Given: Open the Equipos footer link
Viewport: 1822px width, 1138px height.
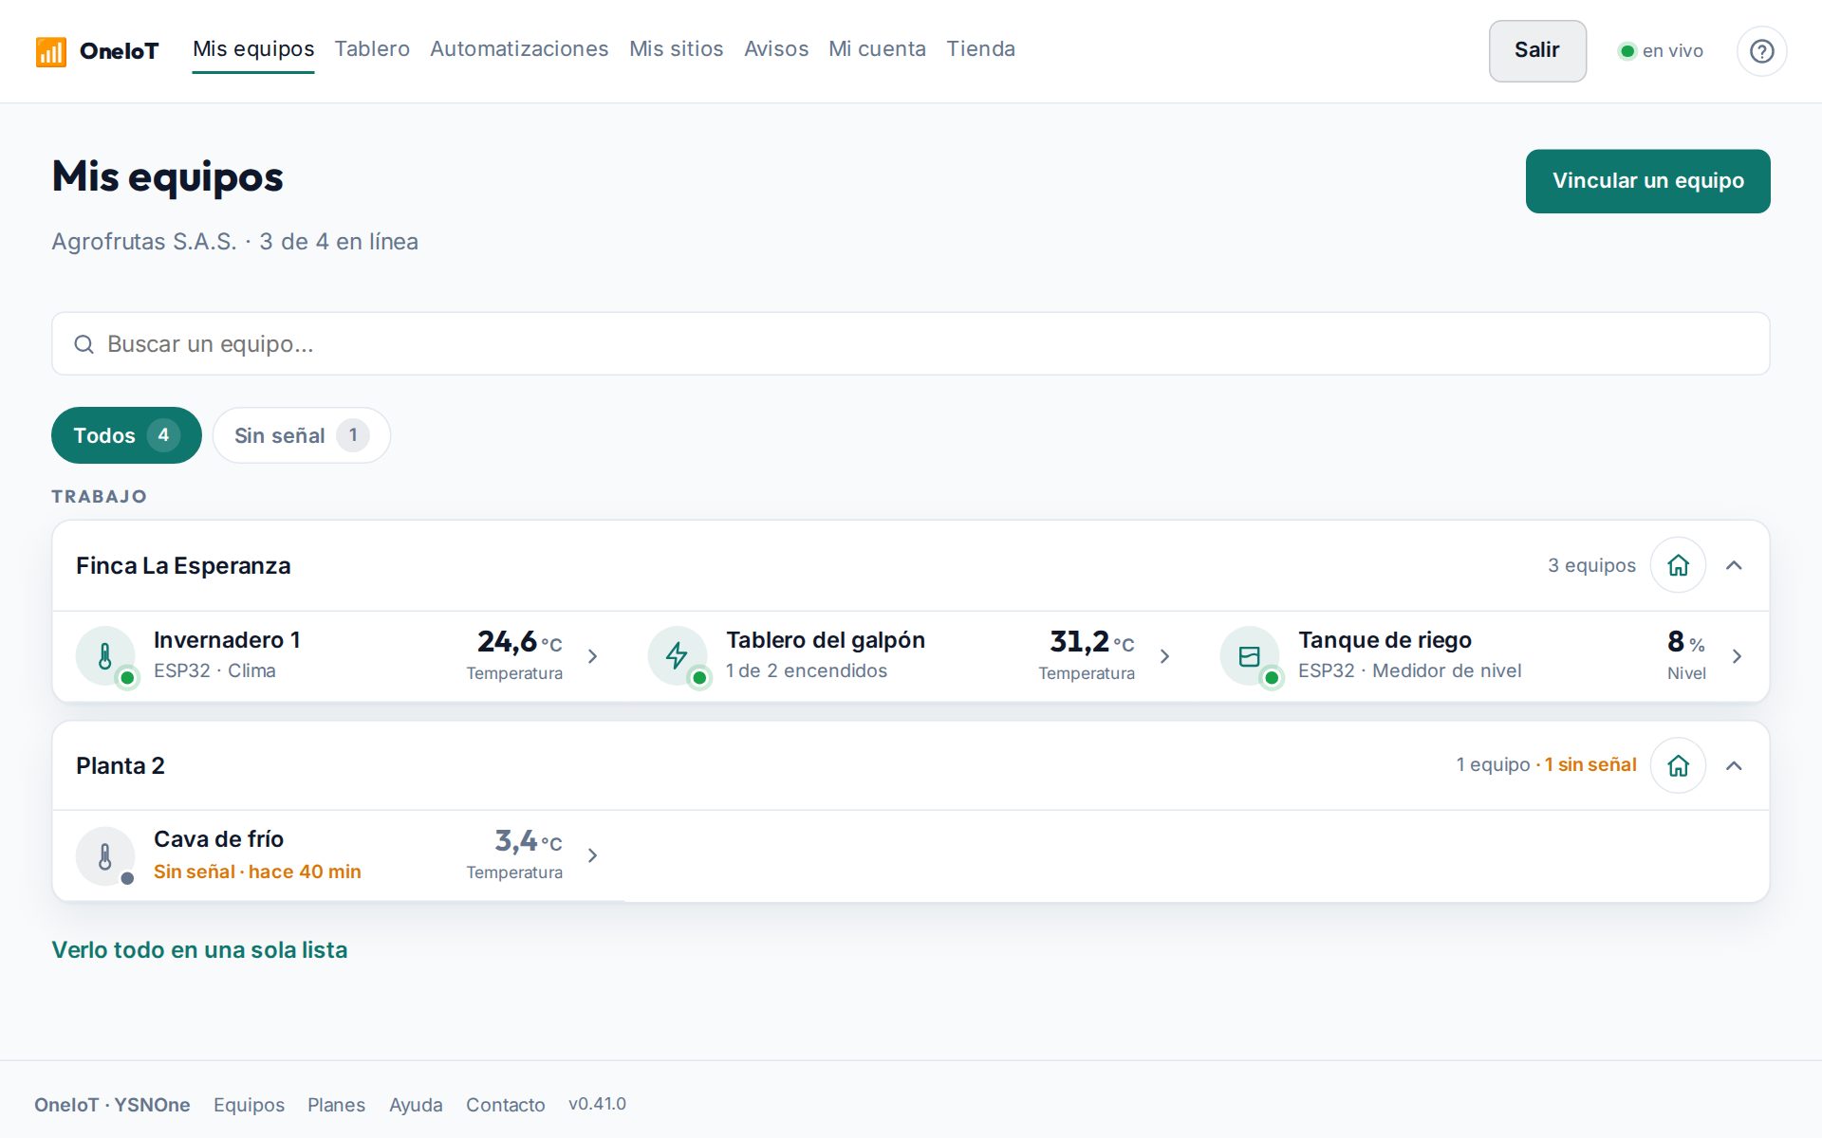Looking at the screenshot, I should click(x=249, y=1105).
